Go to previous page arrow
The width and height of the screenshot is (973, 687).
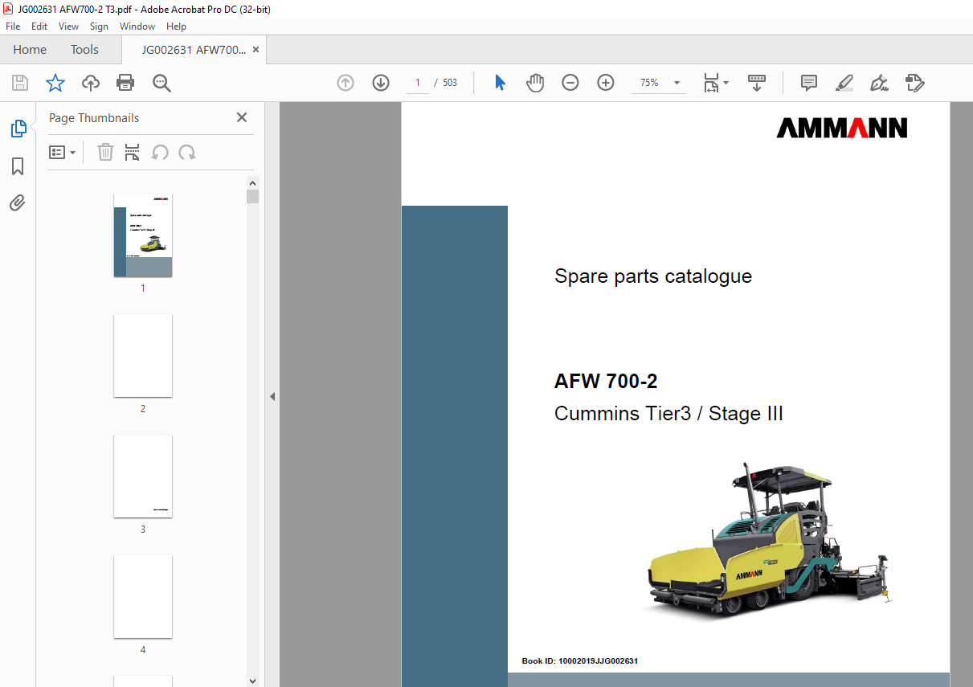click(x=345, y=83)
